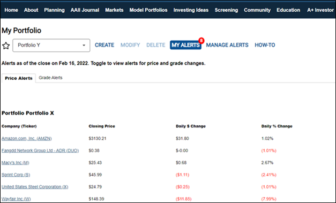Open the Markets menu

point(114,10)
